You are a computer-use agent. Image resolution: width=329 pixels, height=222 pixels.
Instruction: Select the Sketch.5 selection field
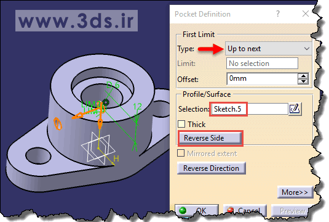pyautogui.click(x=250, y=109)
